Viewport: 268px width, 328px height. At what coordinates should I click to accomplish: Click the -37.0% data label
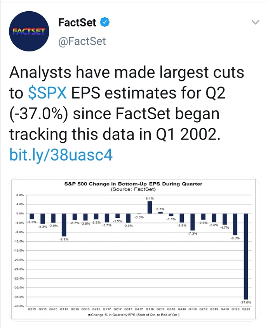tap(246, 302)
